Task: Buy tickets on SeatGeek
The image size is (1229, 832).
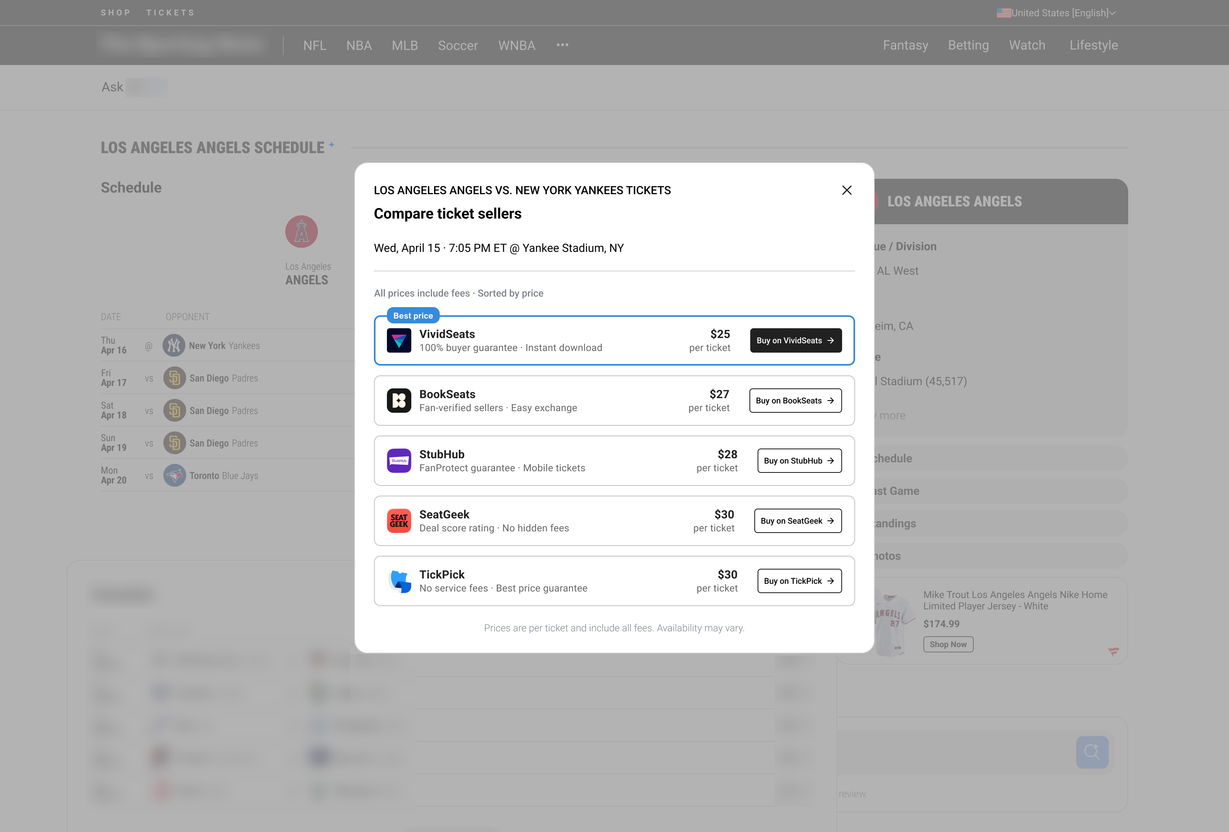Action: [x=797, y=521]
